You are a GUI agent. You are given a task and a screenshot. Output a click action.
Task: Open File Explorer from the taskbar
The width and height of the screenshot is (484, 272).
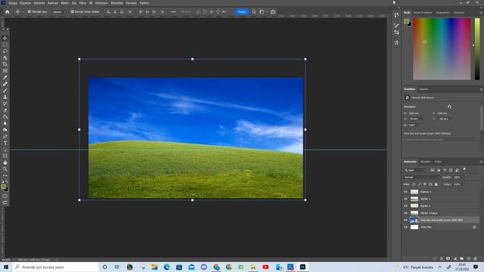(x=154, y=267)
